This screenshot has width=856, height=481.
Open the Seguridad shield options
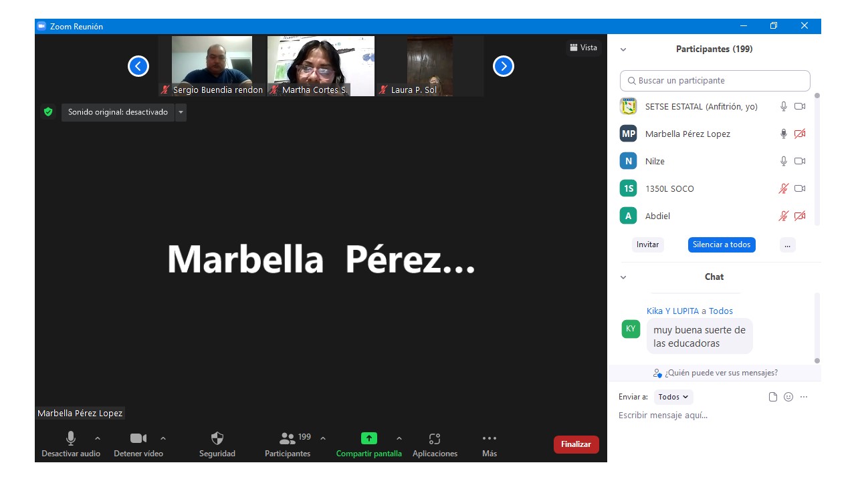217,444
